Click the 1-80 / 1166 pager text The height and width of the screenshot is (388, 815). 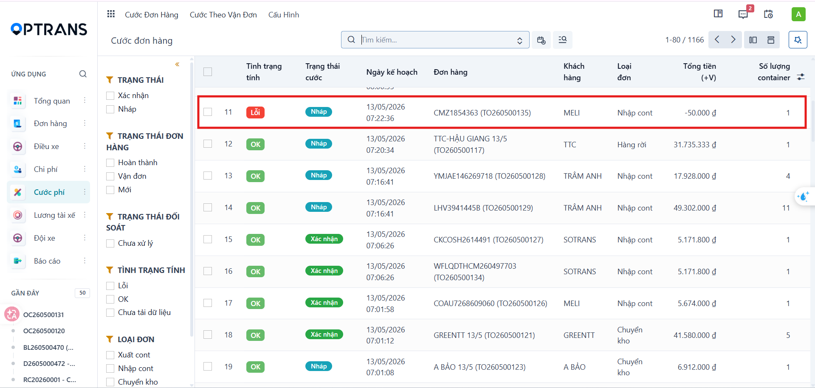point(685,40)
